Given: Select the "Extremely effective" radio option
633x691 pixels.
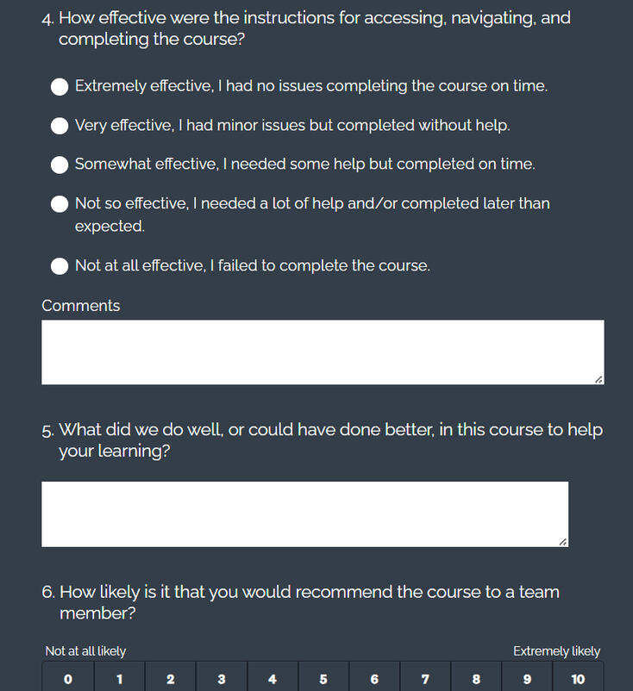Looking at the screenshot, I should (x=60, y=86).
